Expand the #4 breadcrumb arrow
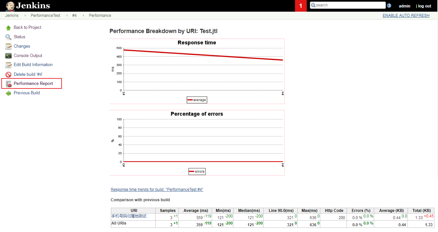 point(83,16)
